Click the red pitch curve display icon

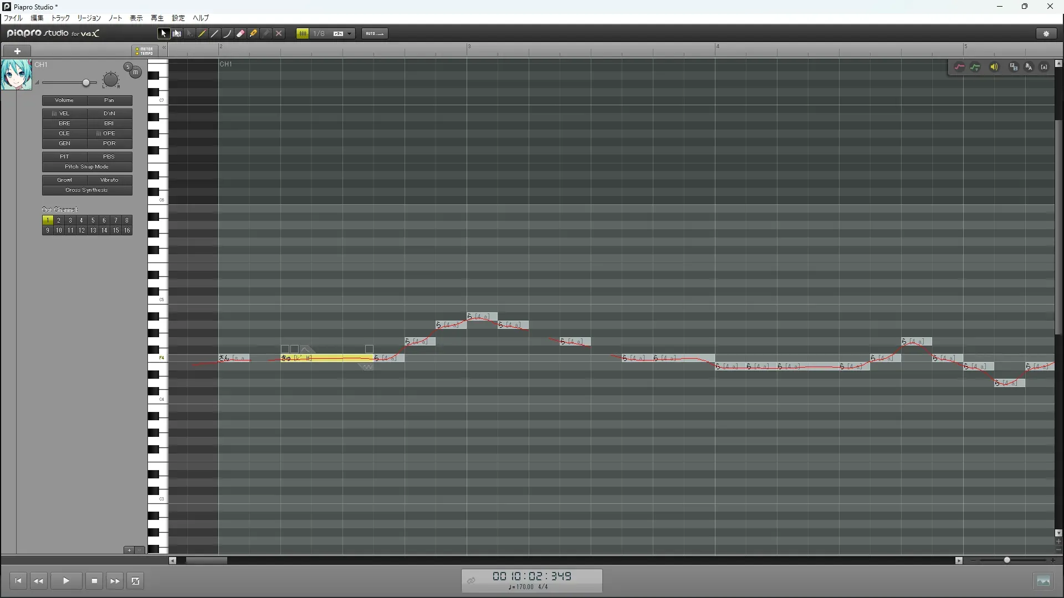(959, 67)
